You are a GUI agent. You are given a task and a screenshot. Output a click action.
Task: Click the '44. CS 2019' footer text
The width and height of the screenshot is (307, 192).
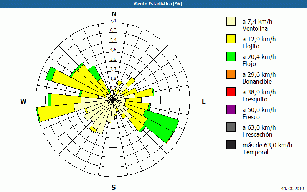292,189
